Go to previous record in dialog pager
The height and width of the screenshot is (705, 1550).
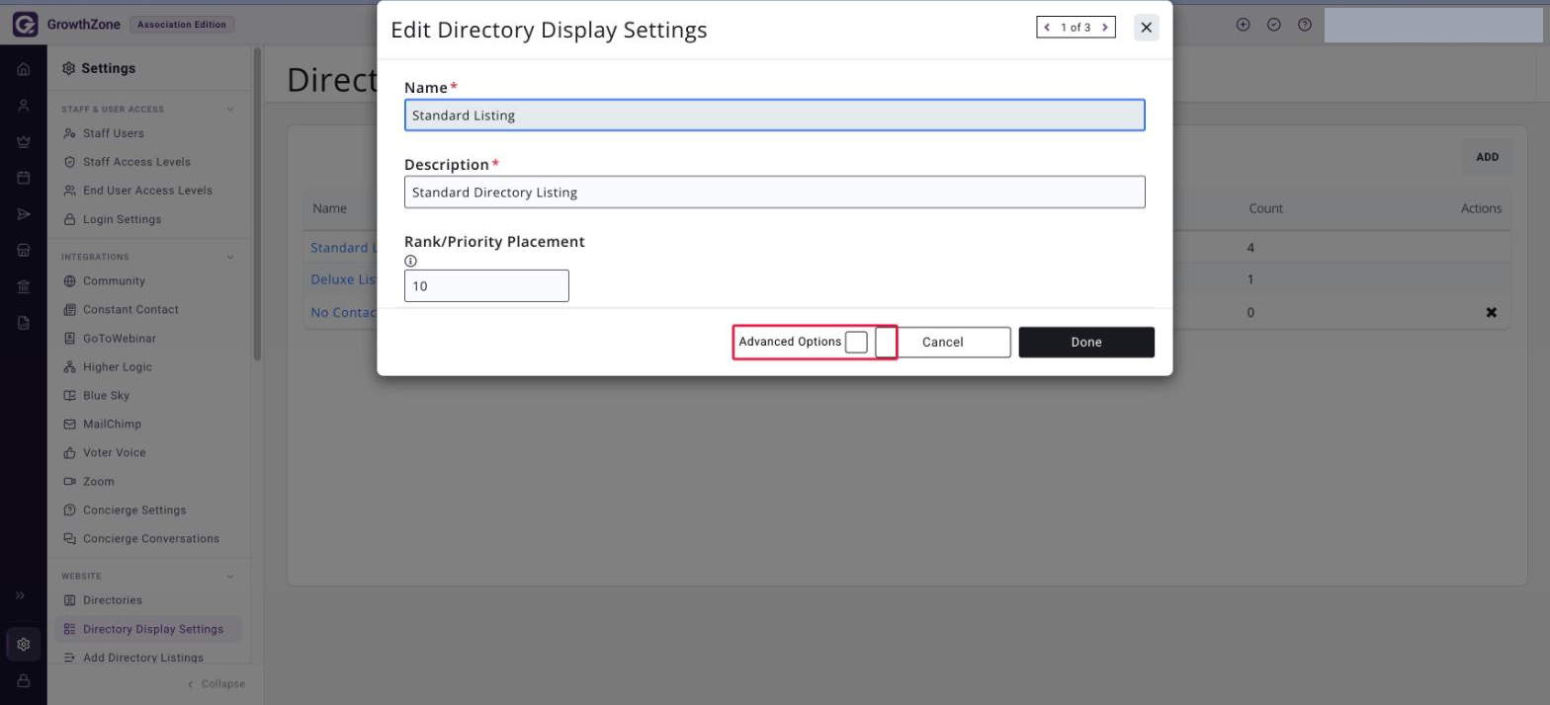pyautogui.click(x=1047, y=28)
